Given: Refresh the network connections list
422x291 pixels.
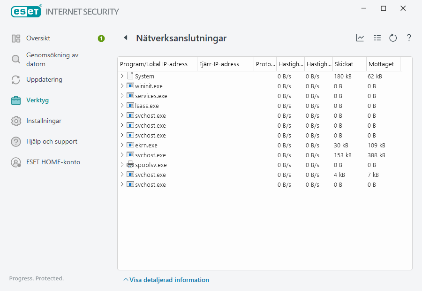Looking at the screenshot, I should tap(393, 38).
